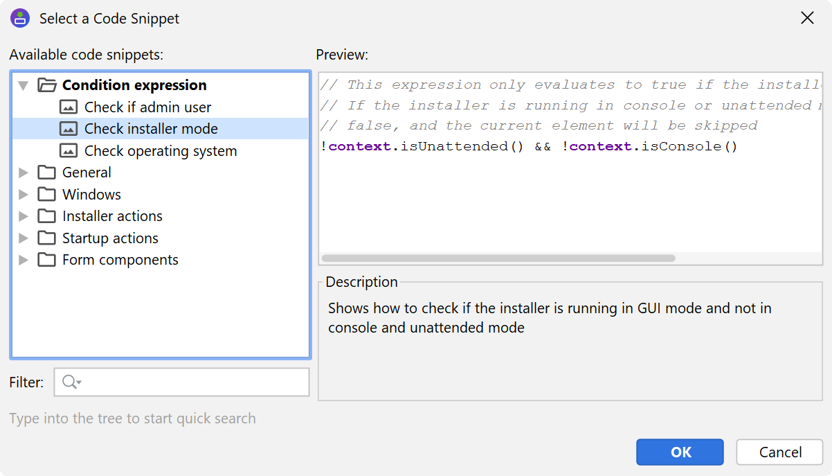Select the Check operating system snippet

[160, 151]
